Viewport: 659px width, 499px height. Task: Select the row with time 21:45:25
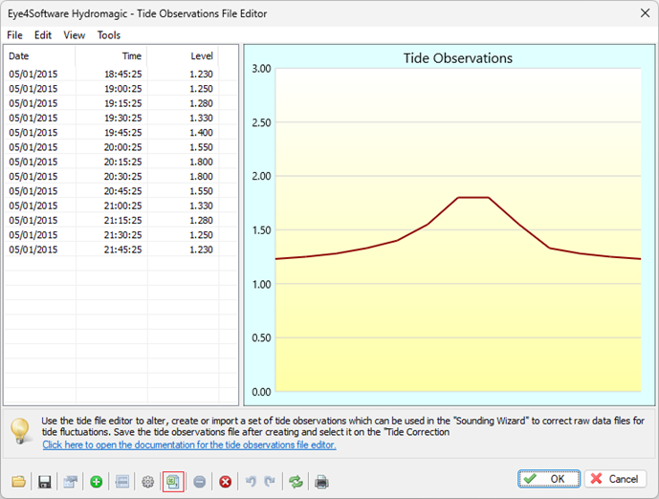click(121, 249)
